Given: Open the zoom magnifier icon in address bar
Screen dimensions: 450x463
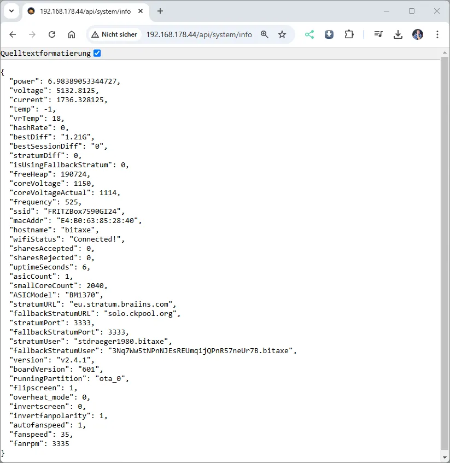Looking at the screenshot, I should pos(265,34).
